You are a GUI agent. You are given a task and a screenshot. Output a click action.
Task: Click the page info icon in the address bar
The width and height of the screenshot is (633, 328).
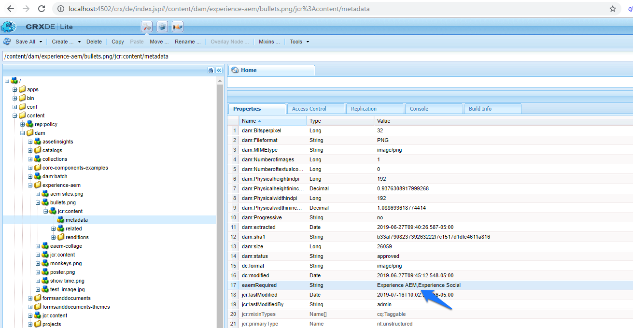click(60, 9)
